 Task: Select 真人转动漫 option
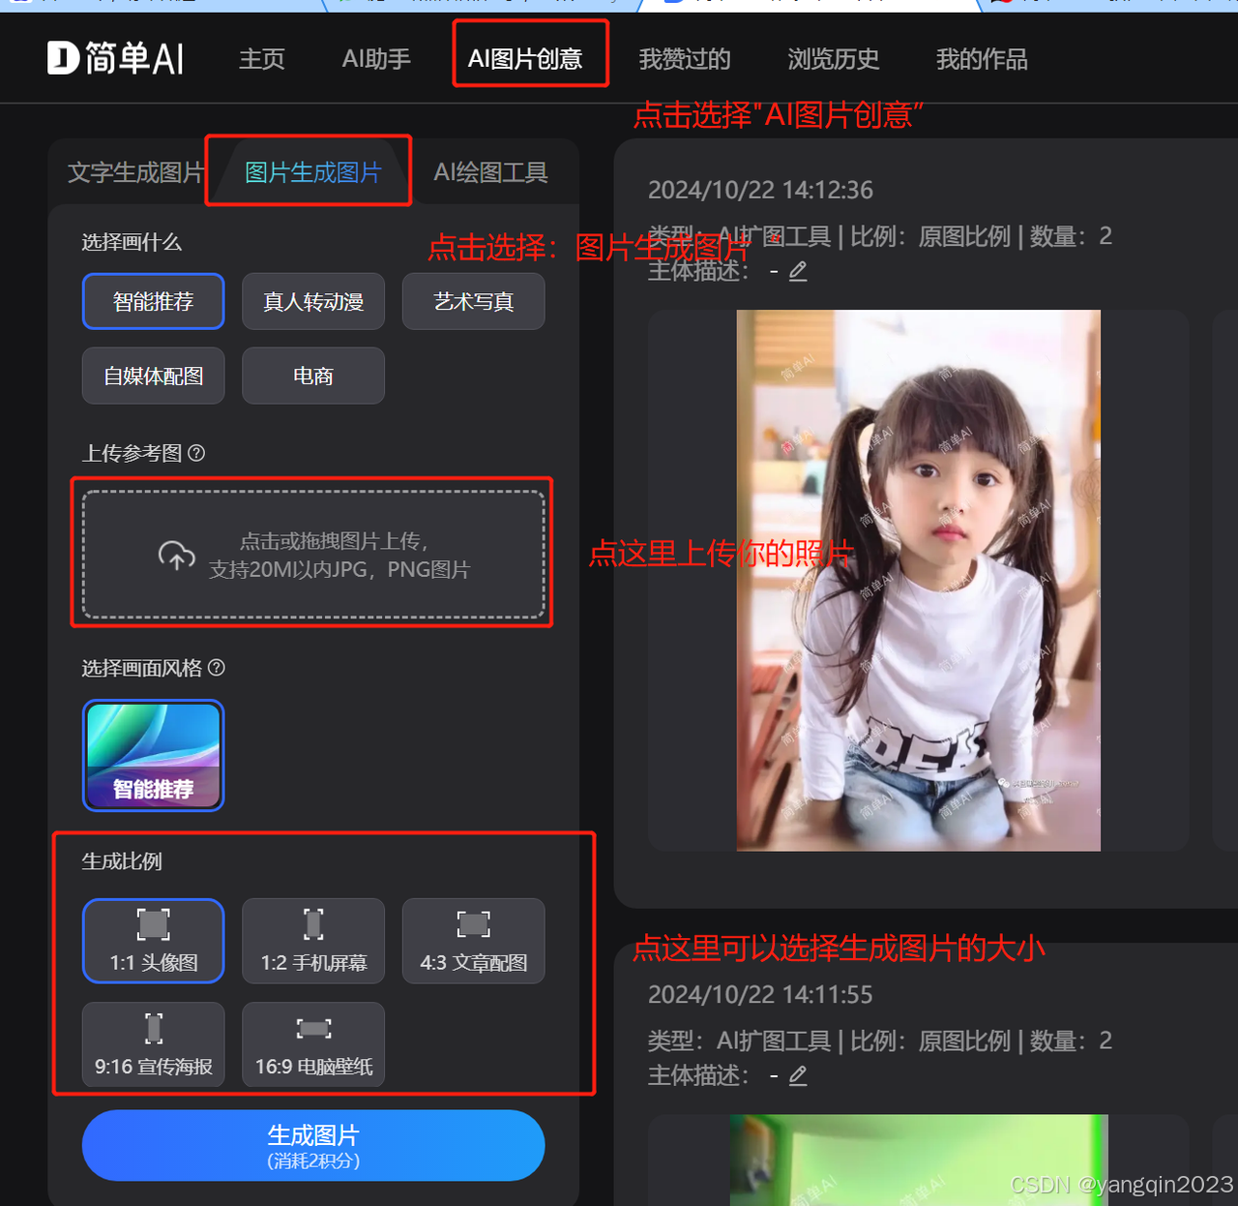[313, 301]
